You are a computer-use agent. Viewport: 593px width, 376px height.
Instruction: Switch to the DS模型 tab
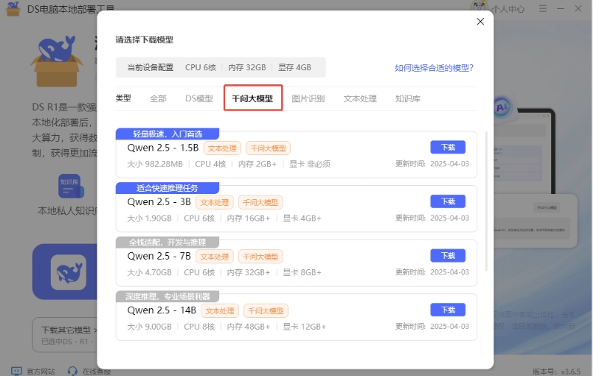pyautogui.click(x=199, y=98)
